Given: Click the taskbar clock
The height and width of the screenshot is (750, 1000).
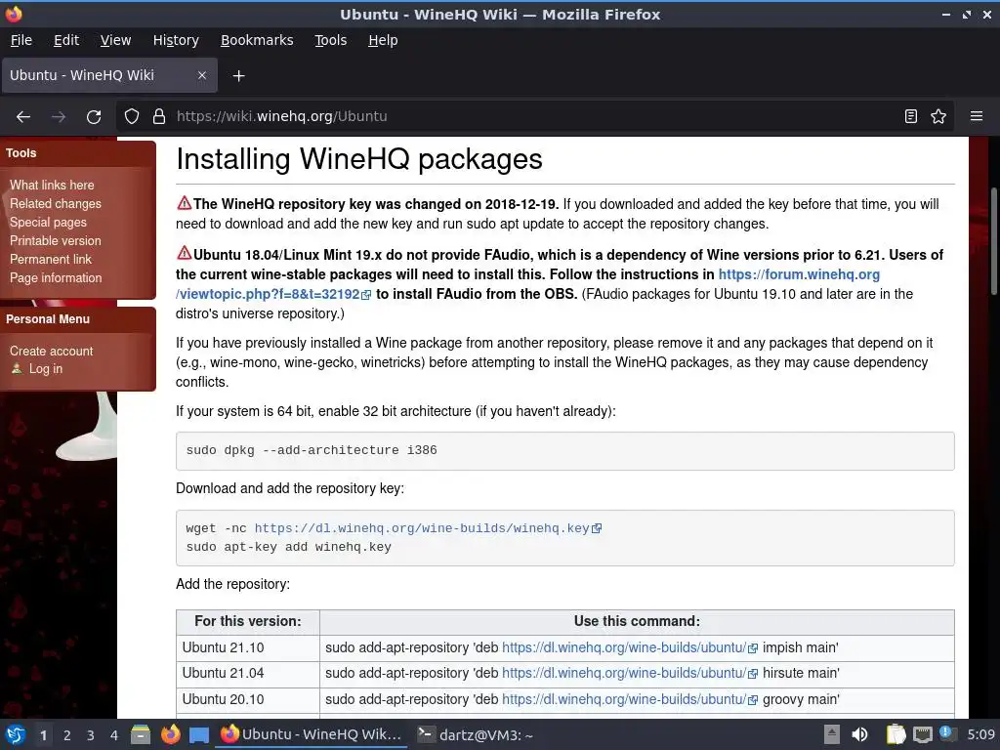Looking at the screenshot, I should [x=980, y=734].
